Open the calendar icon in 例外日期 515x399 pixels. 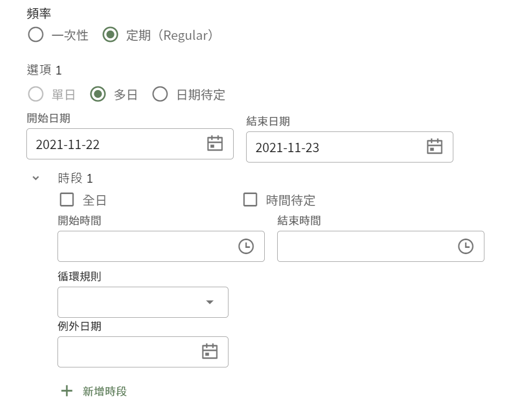tap(210, 351)
